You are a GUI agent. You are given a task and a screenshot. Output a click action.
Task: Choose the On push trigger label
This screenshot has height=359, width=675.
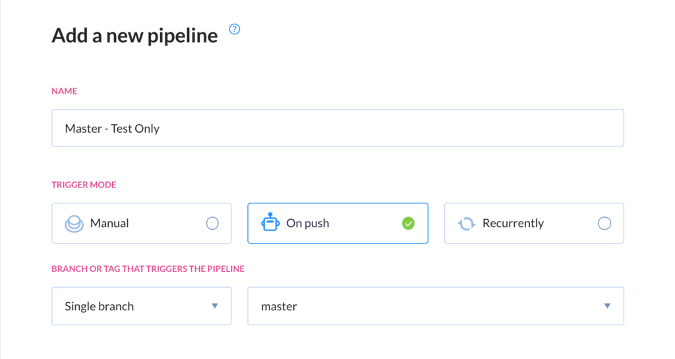pos(307,224)
